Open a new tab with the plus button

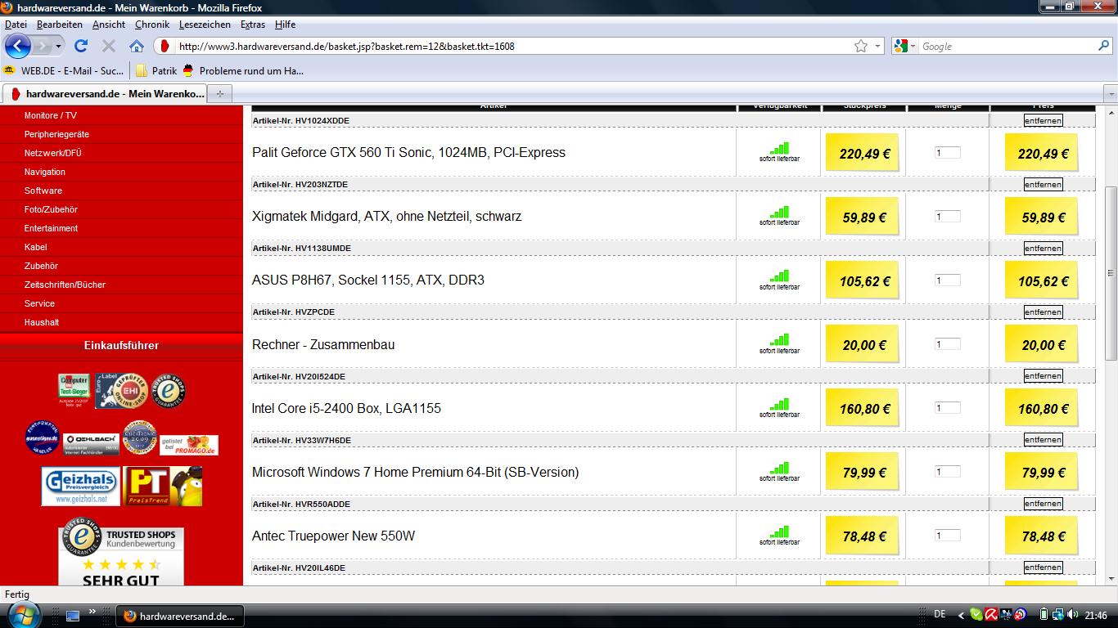[x=219, y=94]
